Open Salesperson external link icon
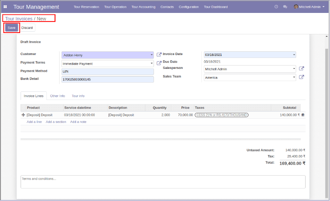The width and height of the screenshot is (330, 201). point(301,68)
